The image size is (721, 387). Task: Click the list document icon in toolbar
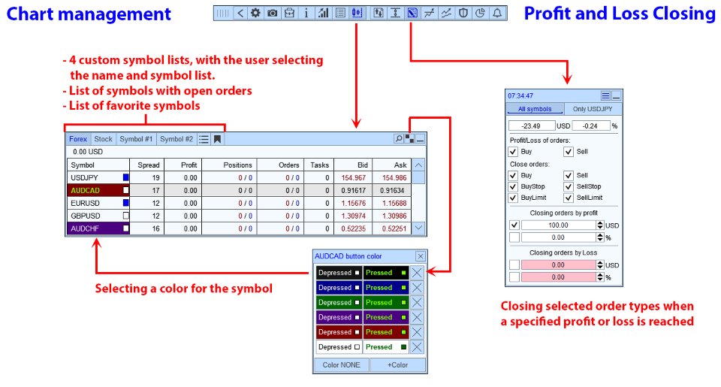pos(340,13)
